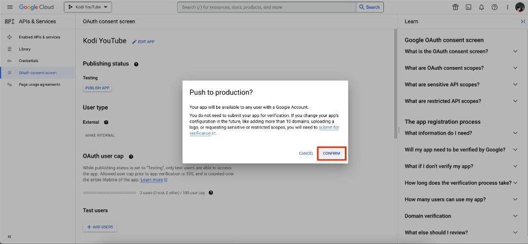Click the API icon beside APIs & Services
Screen dimensions: 528x244
pos(9,21)
